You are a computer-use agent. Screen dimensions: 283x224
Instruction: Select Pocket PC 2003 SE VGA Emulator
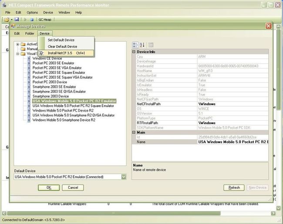click(57, 68)
